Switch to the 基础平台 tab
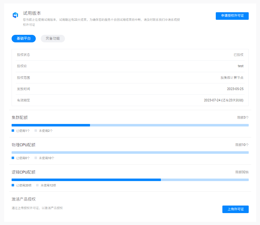The image size is (260, 225). [24, 39]
